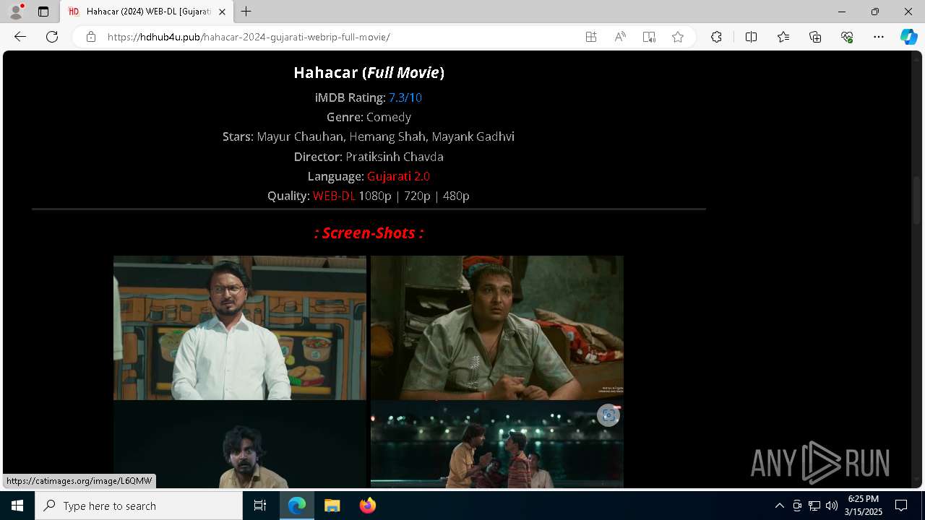Open Collections panel

[x=815, y=37]
